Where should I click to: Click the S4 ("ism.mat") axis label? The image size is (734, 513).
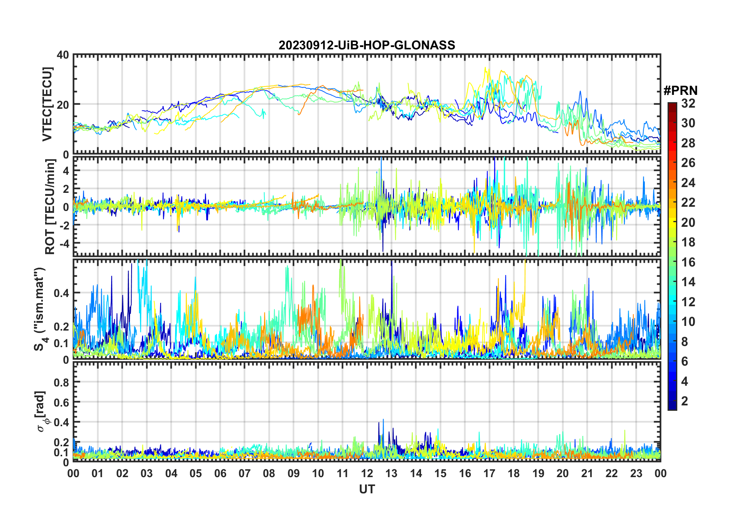pos(40,309)
